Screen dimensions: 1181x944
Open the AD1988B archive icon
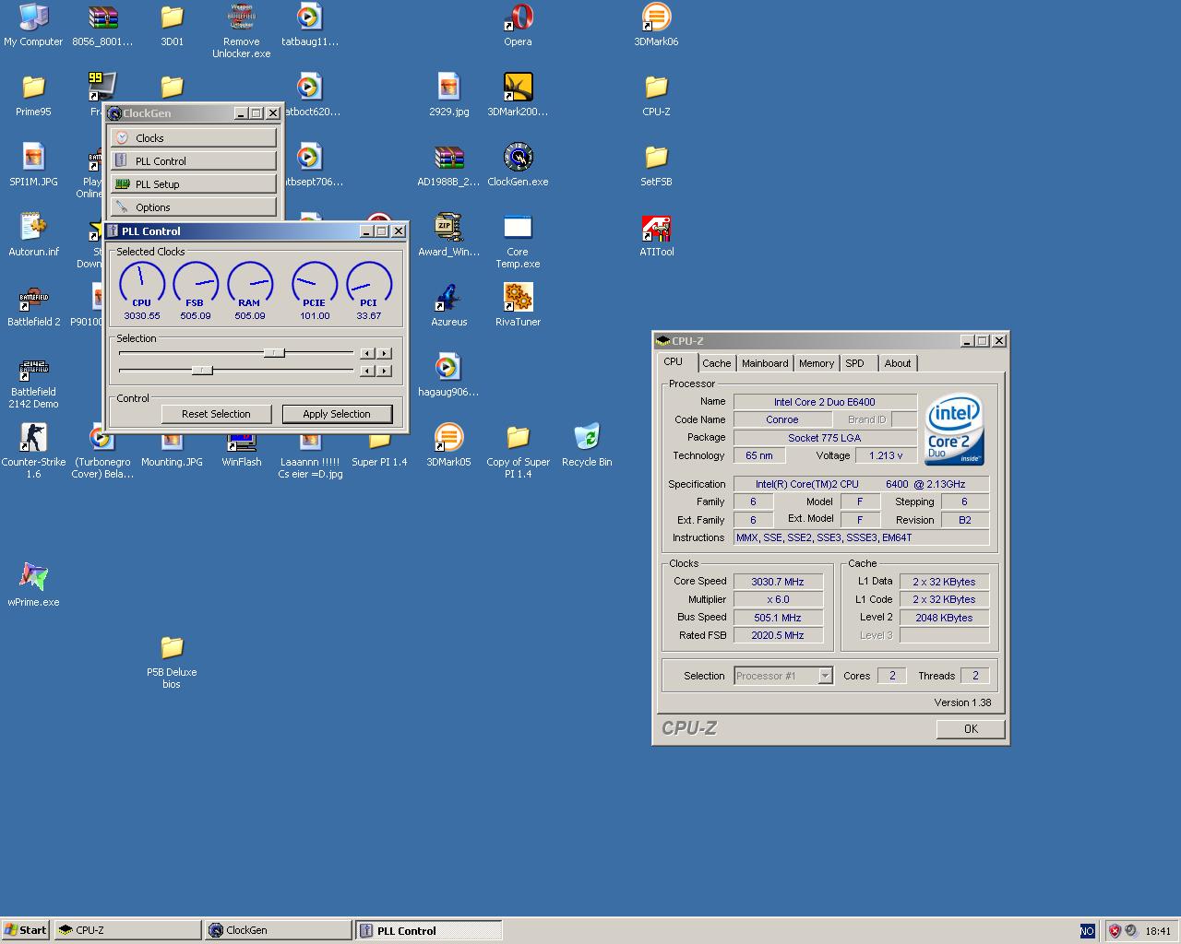448,165
